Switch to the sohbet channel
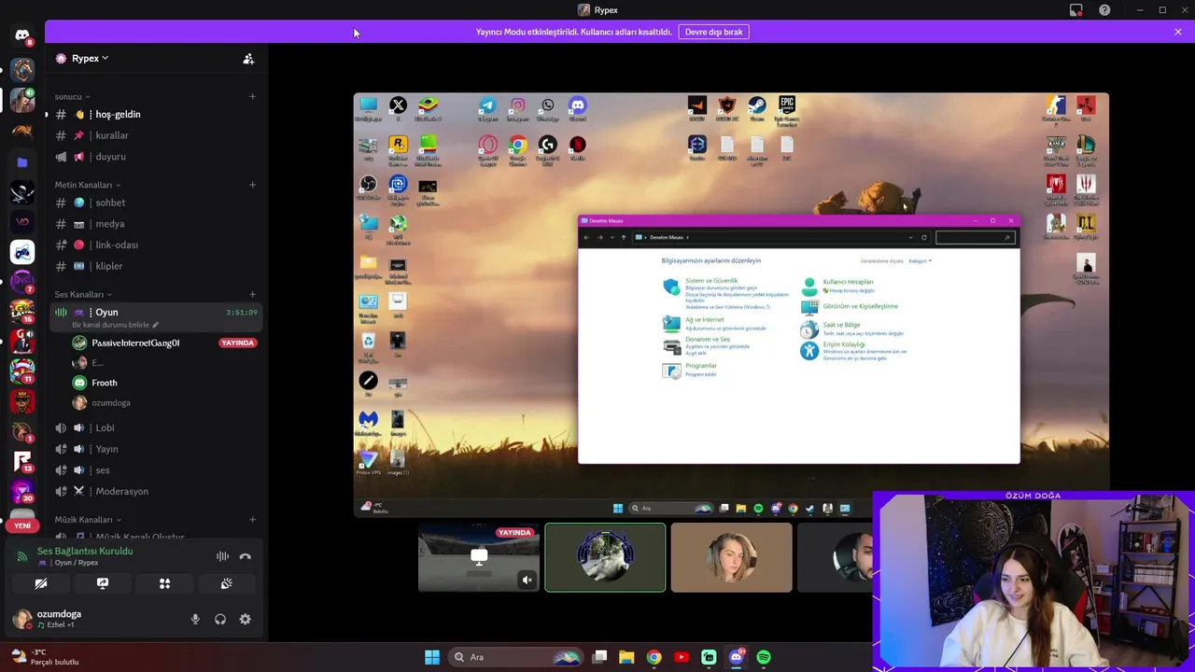 pos(155,203)
